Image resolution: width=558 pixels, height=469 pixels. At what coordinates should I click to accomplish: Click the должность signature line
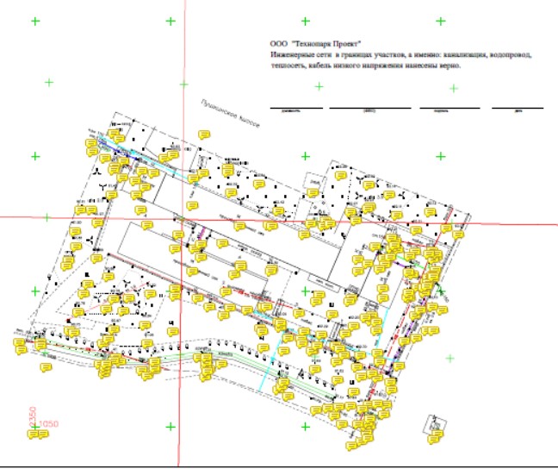click(x=295, y=109)
